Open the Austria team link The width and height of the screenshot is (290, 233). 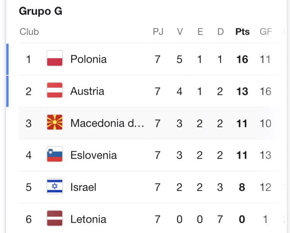point(87,91)
